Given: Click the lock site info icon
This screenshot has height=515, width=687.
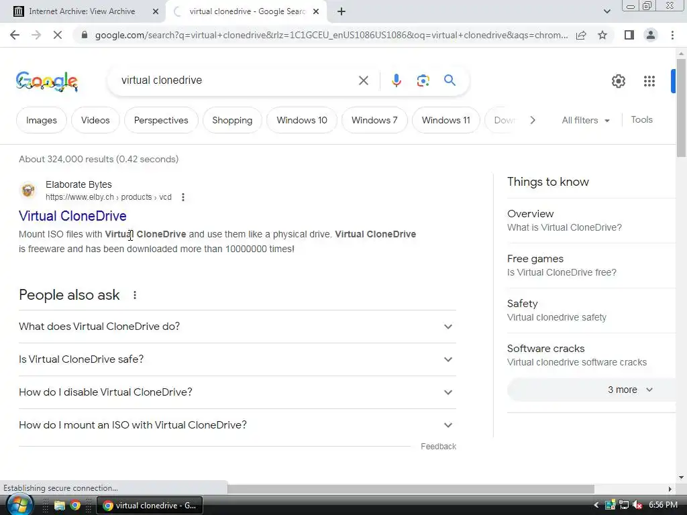Looking at the screenshot, I should pyautogui.click(x=85, y=35).
